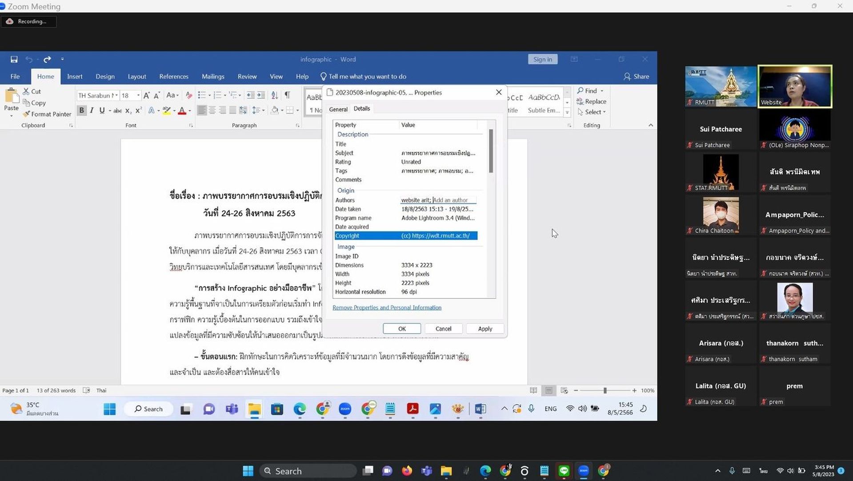Click the Word icon in shared taskbar
Image resolution: width=853 pixels, height=481 pixels.
480,409
